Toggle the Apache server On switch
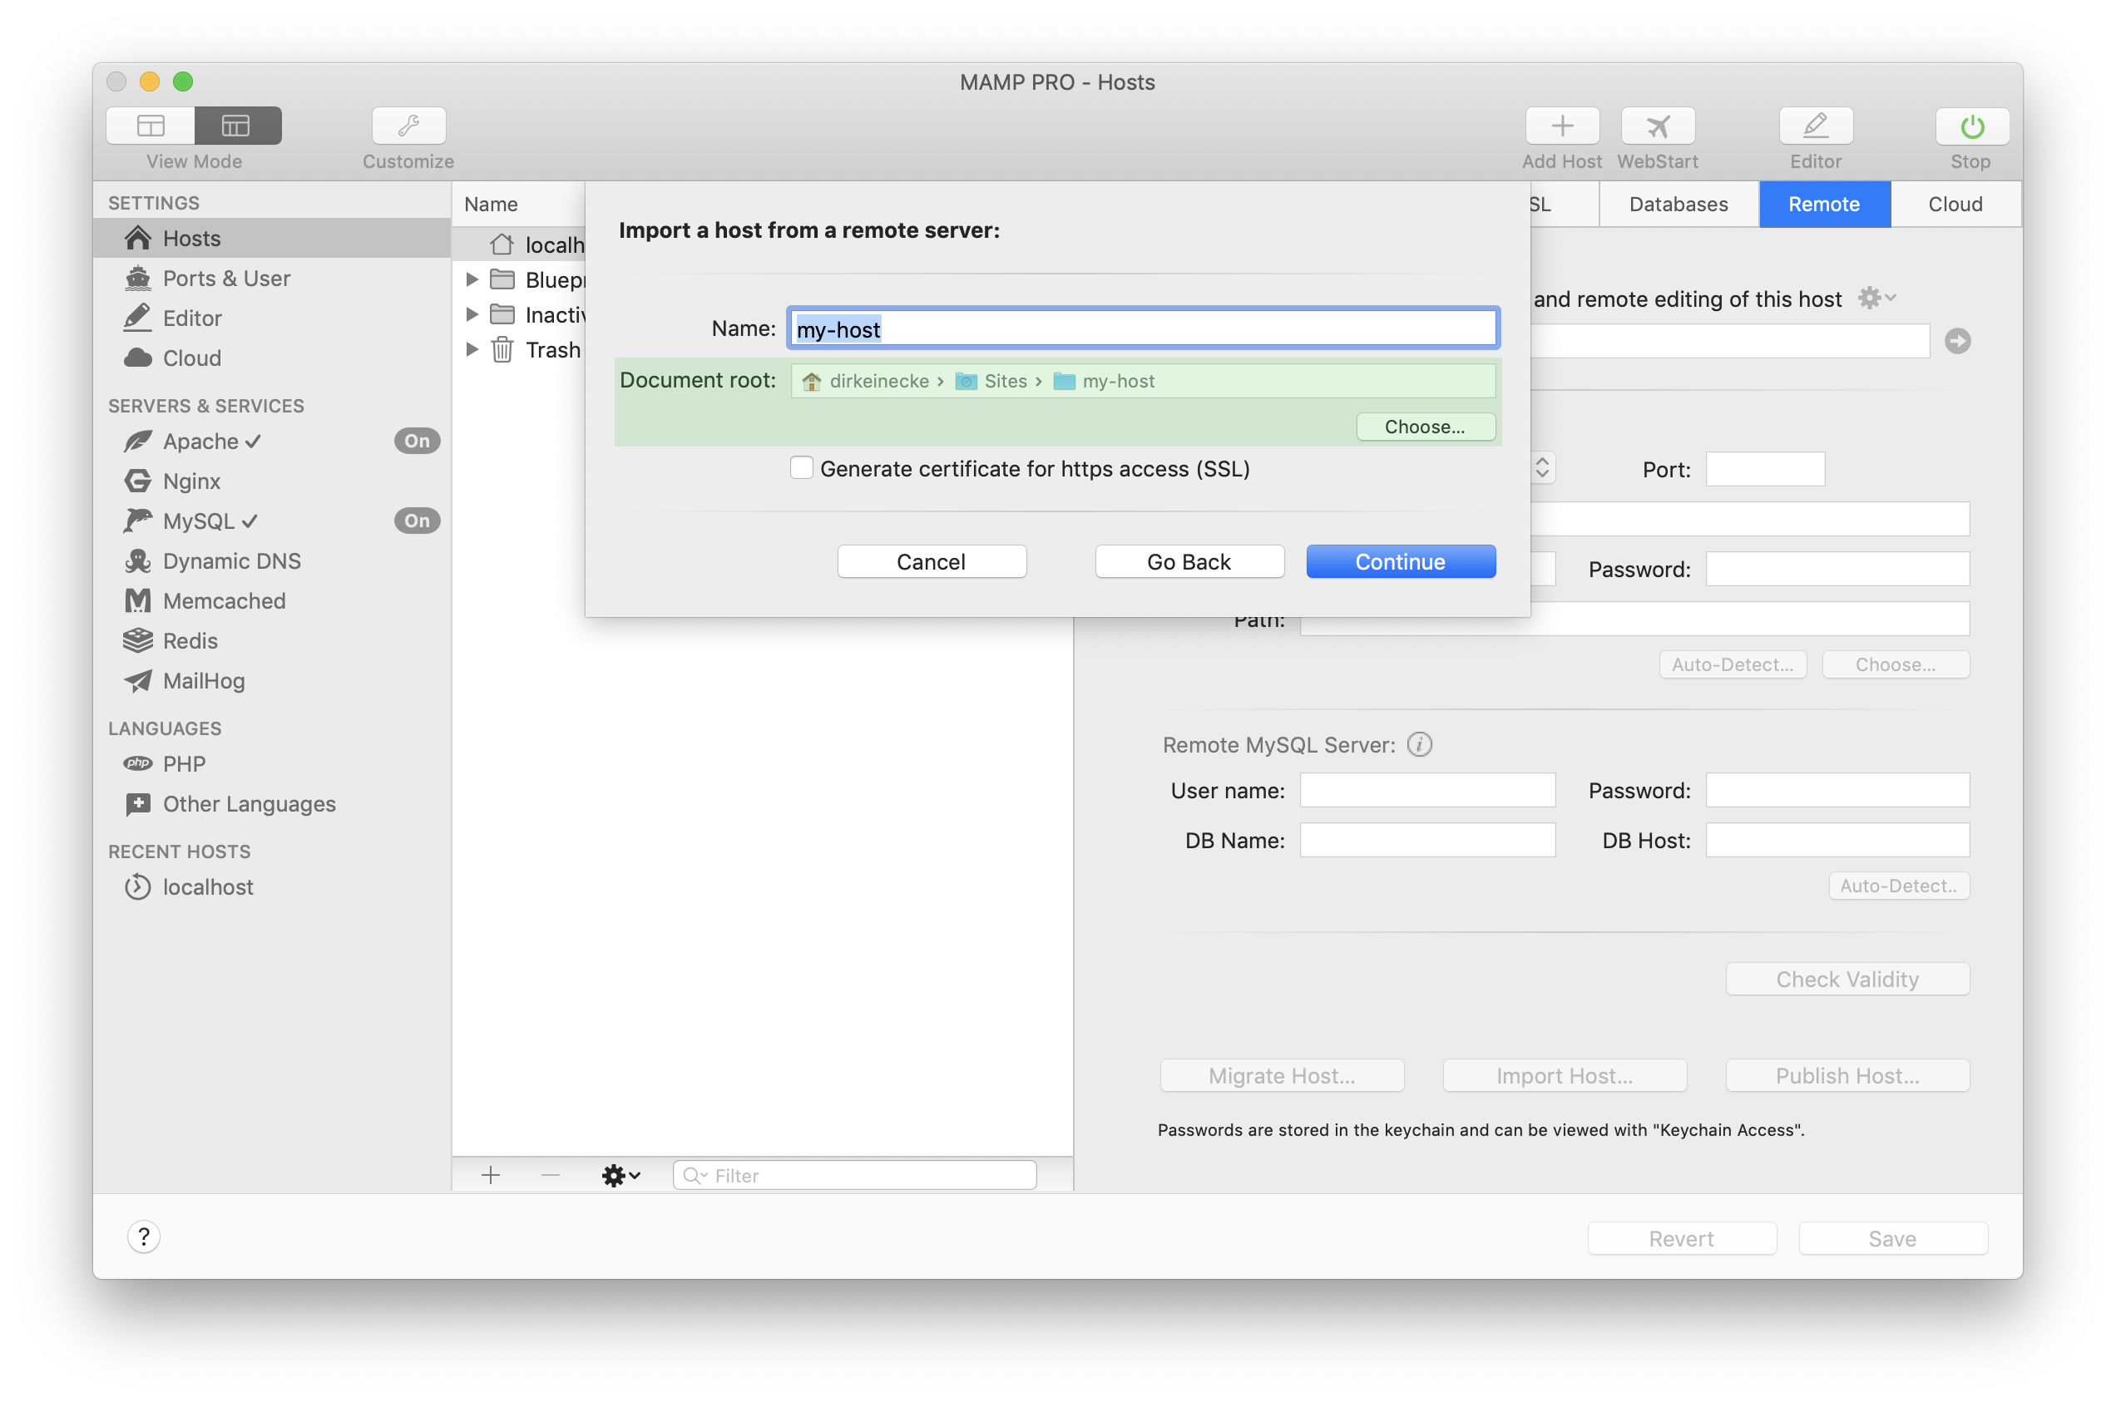The height and width of the screenshot is (1402, 2116). pos(416,440)
